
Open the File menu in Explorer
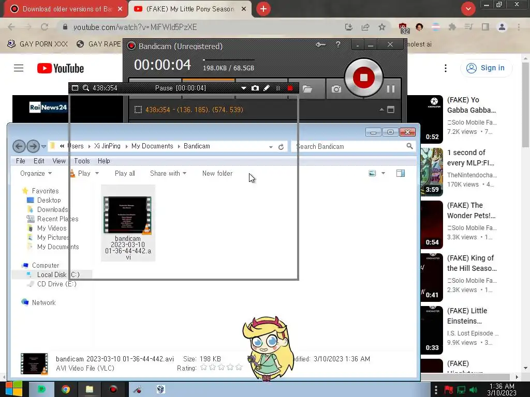21,161
